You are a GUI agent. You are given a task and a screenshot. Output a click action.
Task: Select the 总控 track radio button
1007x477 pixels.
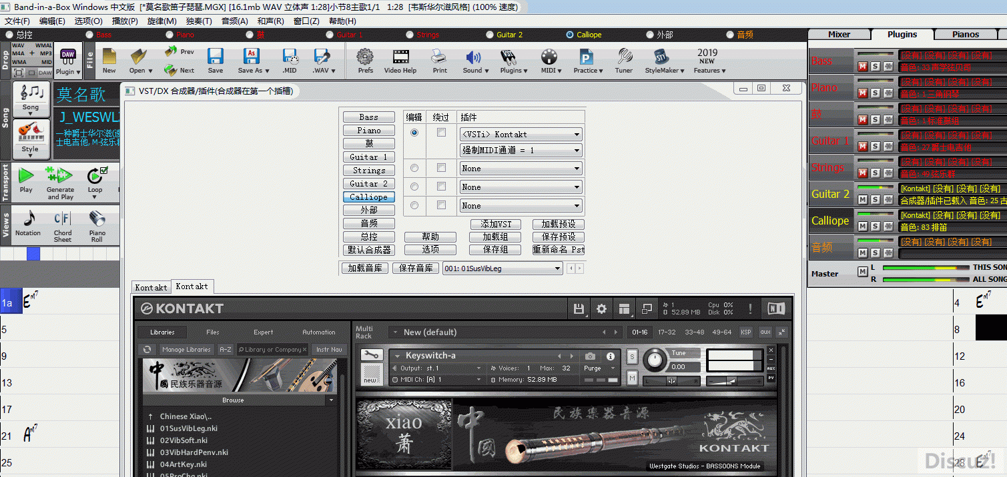(9, 35)
